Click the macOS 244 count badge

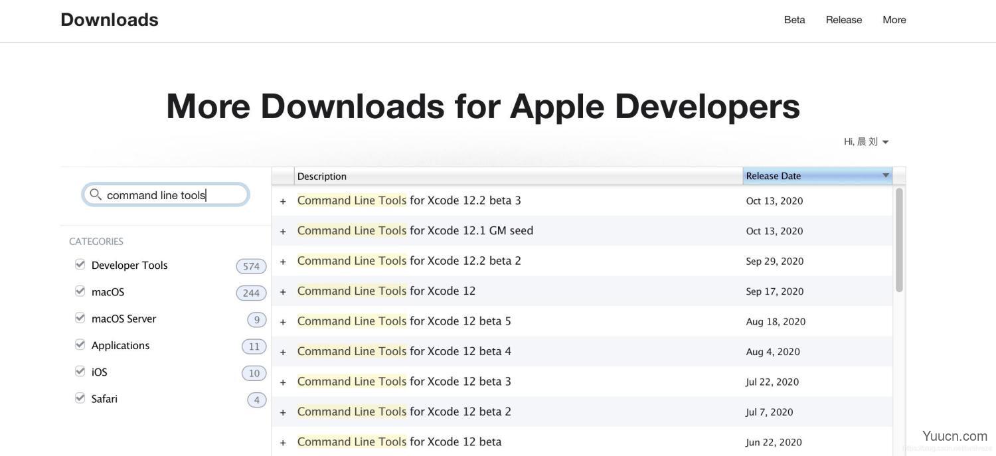tap(251, 293)
